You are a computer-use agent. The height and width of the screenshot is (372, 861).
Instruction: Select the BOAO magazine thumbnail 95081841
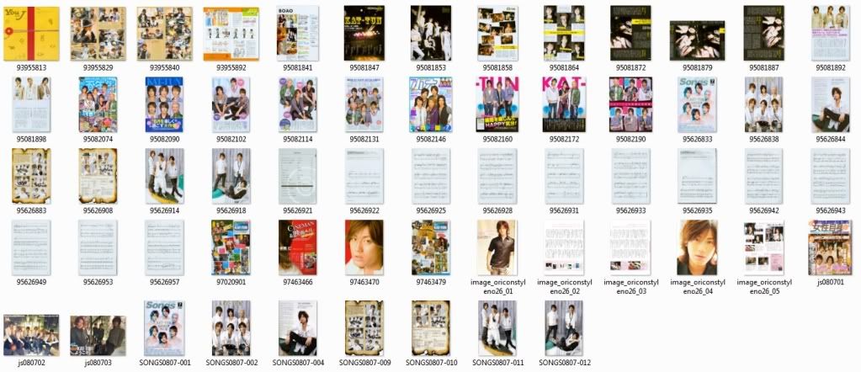point(298,33)
